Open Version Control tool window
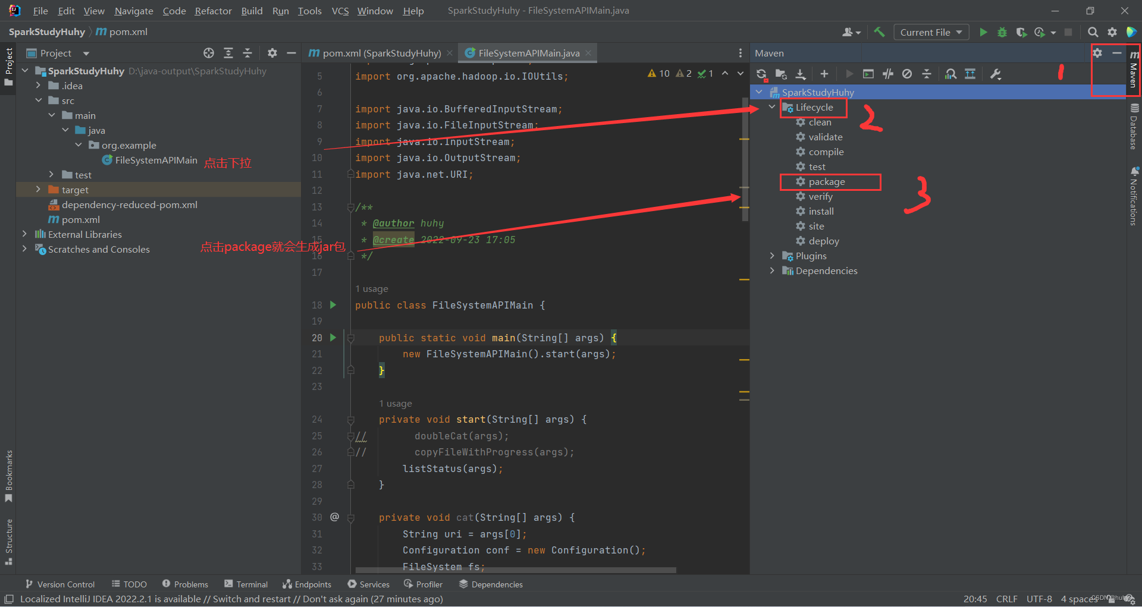The height and width of the screenshot is (607, 1142). 59,584
